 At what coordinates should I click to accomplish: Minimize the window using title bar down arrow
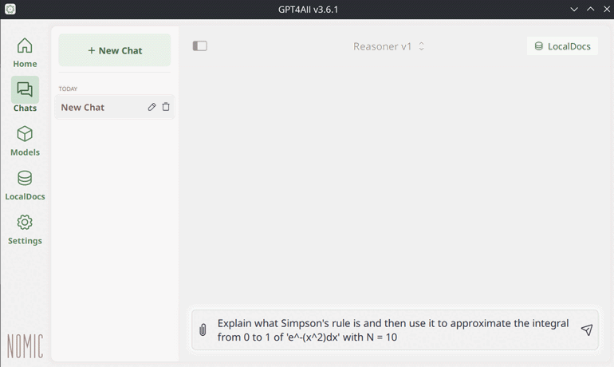point(574,9)
